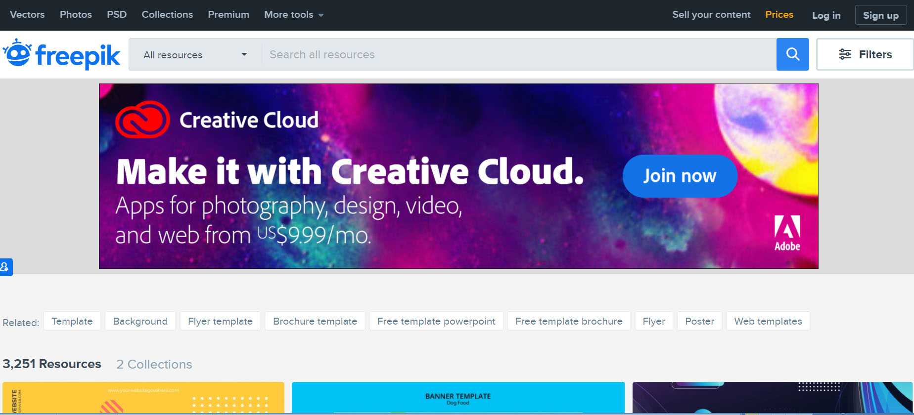The width and height of the screenshot is (914, 415).
Task: Click the Sign up button
Action: [881, 15]
